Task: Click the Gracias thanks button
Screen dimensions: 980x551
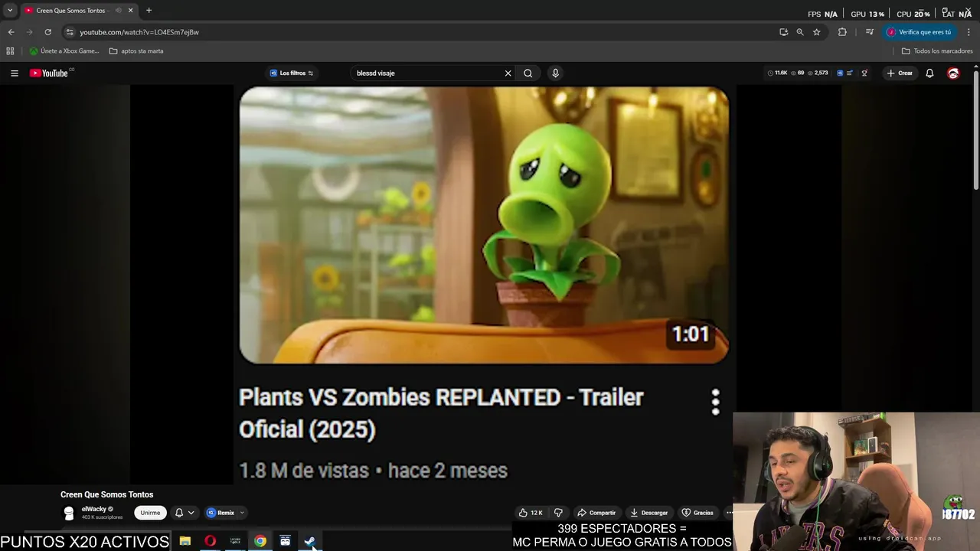Action: 697,513
